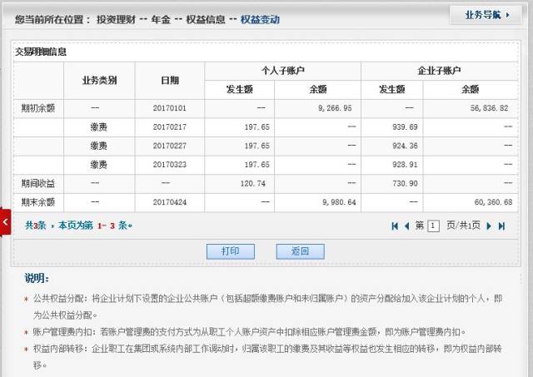Viewport: 533px width, 377px height.
Task: Select the 权益信息 breadcrumb text
Action: [x=206, y=20]
